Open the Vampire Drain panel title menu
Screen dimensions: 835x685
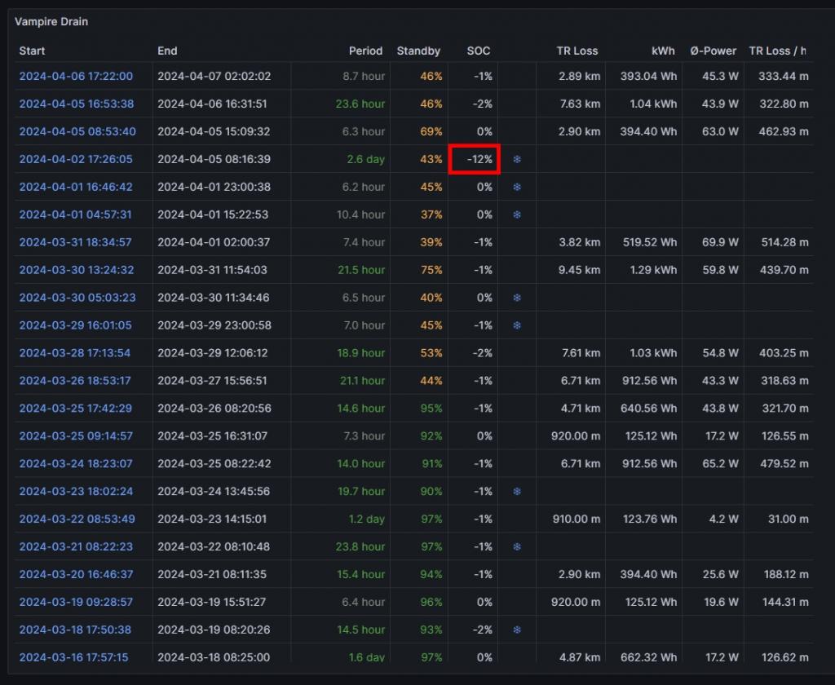pyautogui.click(x=51, y=22)
